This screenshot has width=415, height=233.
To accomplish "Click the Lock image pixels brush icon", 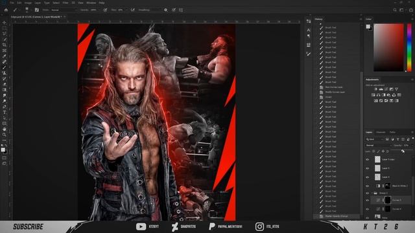I will 378,151.
